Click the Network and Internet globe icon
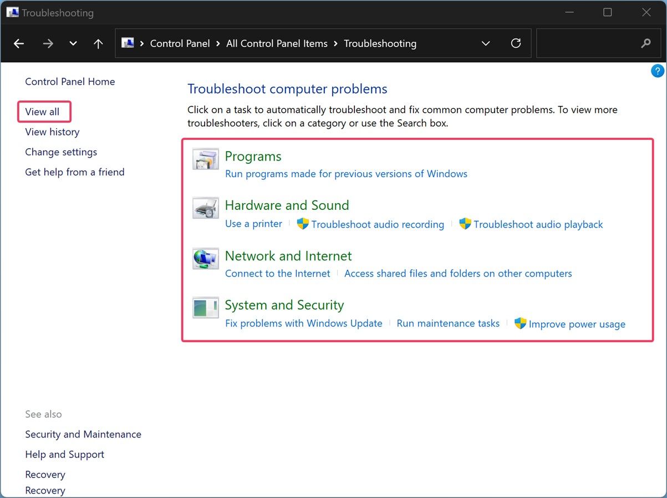Image resolution: width=667 pixels, height=498 pixels. (x=205, y=259)
